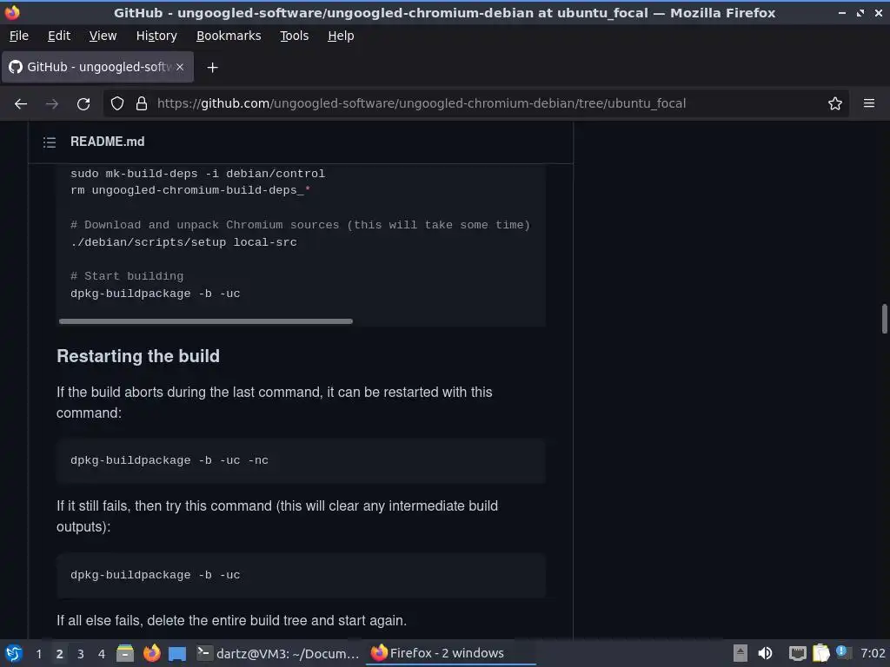Switch to workspace 4
The height and width of the screenshot is (667, 890).
coord(102,654)
